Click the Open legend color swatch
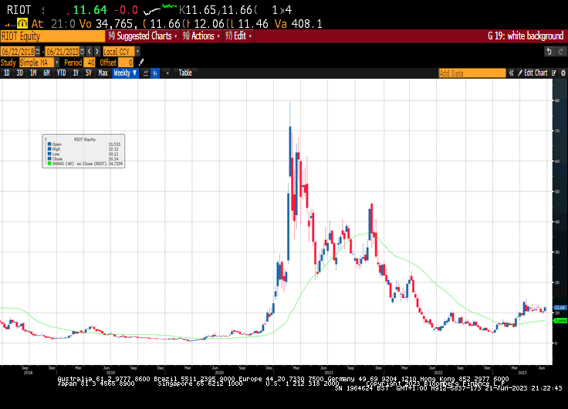 coord(49,144)
